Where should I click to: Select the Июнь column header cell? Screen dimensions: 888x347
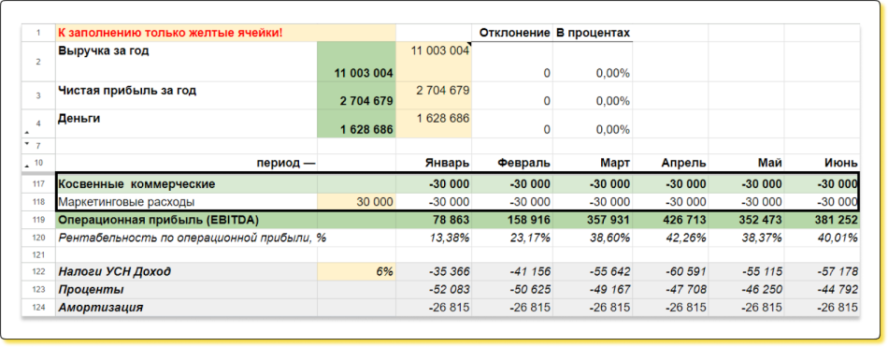(822, 164)
